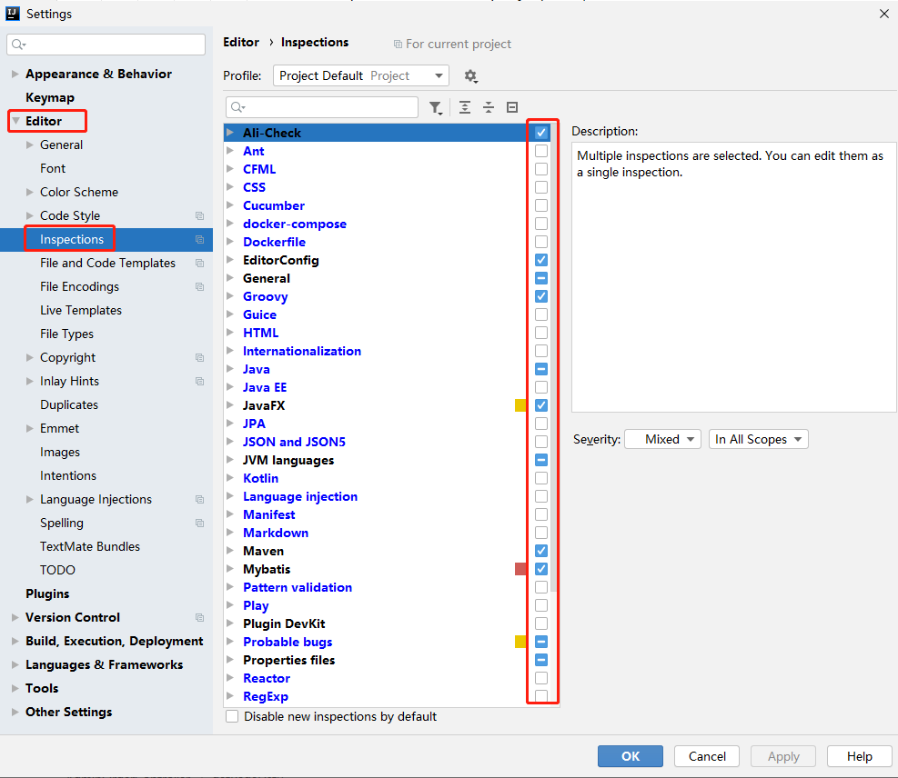Click the copy icon beside File and Code Templates
Viewport: 898px width, 778px height.
(x=200, y=264)
